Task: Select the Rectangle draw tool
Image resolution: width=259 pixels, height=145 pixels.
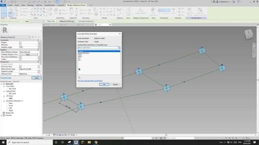Action: tap(35, 9)
